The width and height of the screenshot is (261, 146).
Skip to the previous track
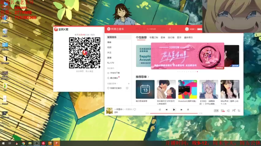click(166, 110)
